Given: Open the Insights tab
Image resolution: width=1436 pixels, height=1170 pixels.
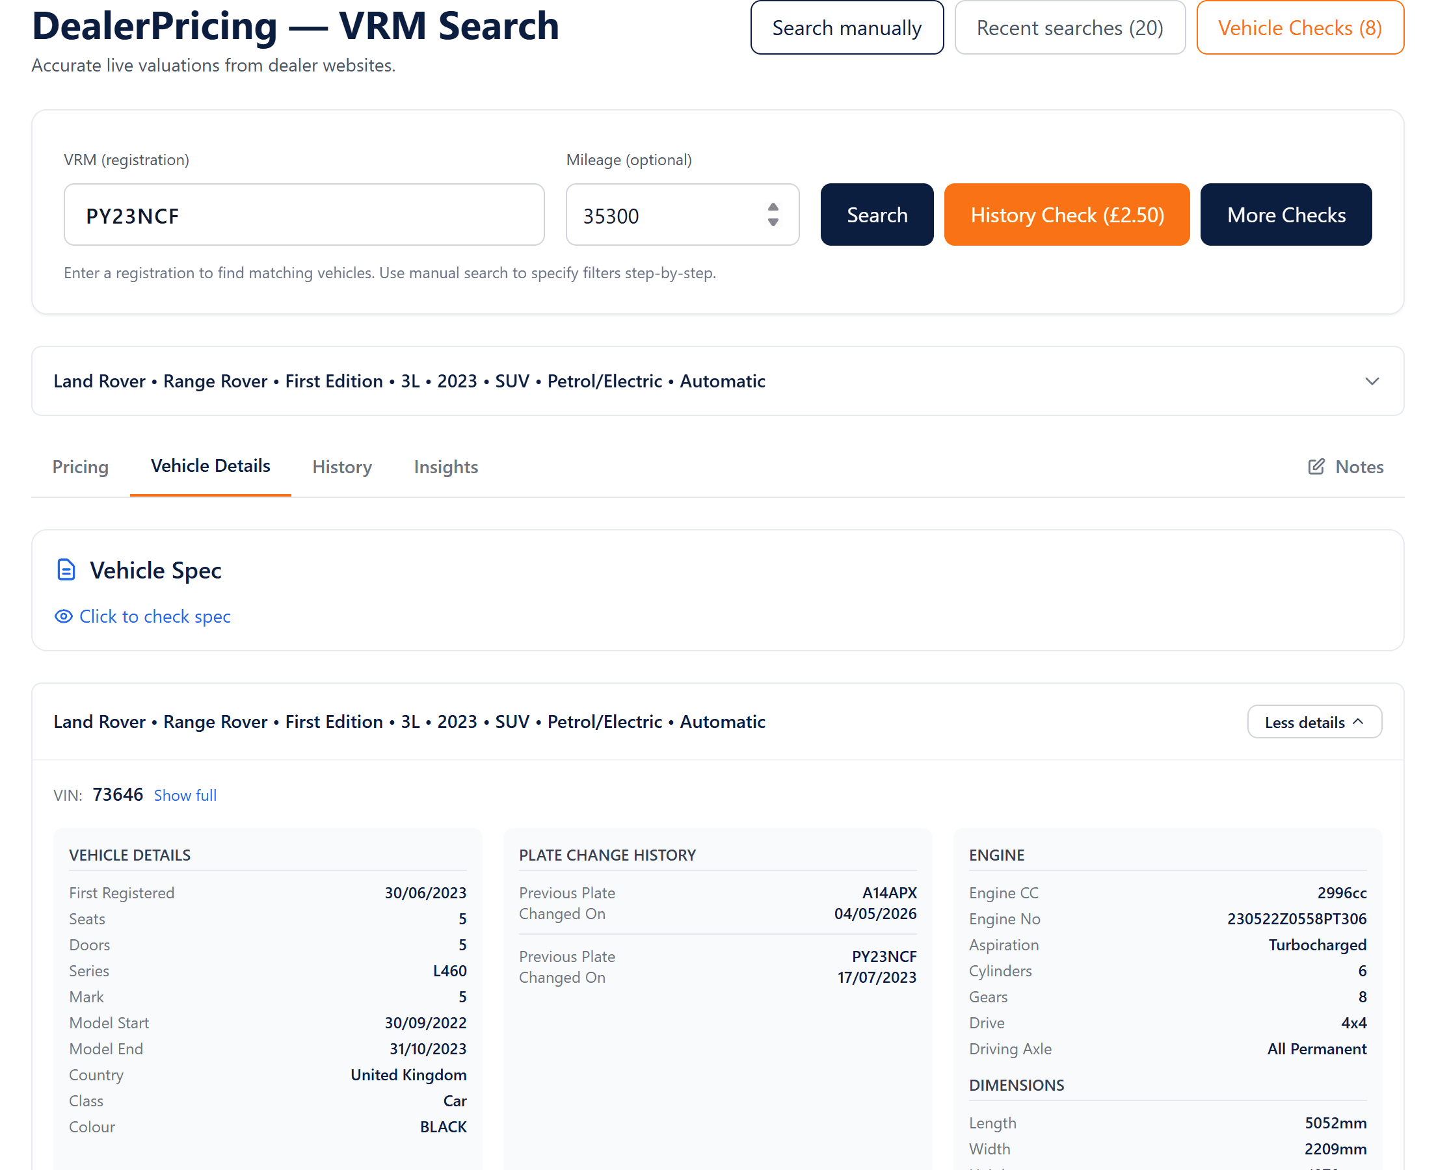Looking at the screenshot, I should (445, 467).
